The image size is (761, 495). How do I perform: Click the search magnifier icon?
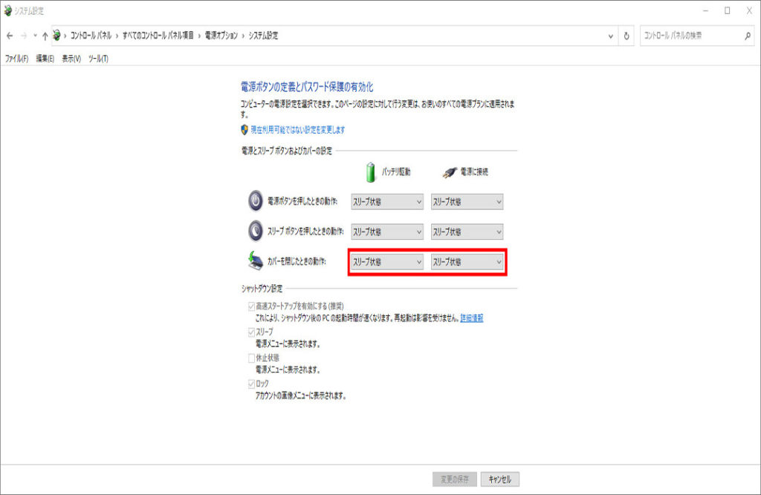[747, 36]
